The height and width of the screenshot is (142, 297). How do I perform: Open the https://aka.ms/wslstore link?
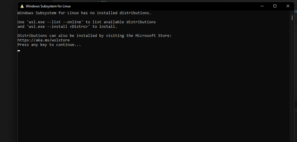(43, 40)
